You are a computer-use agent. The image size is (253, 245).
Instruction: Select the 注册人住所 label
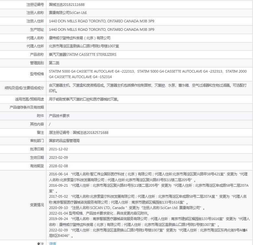35,21
